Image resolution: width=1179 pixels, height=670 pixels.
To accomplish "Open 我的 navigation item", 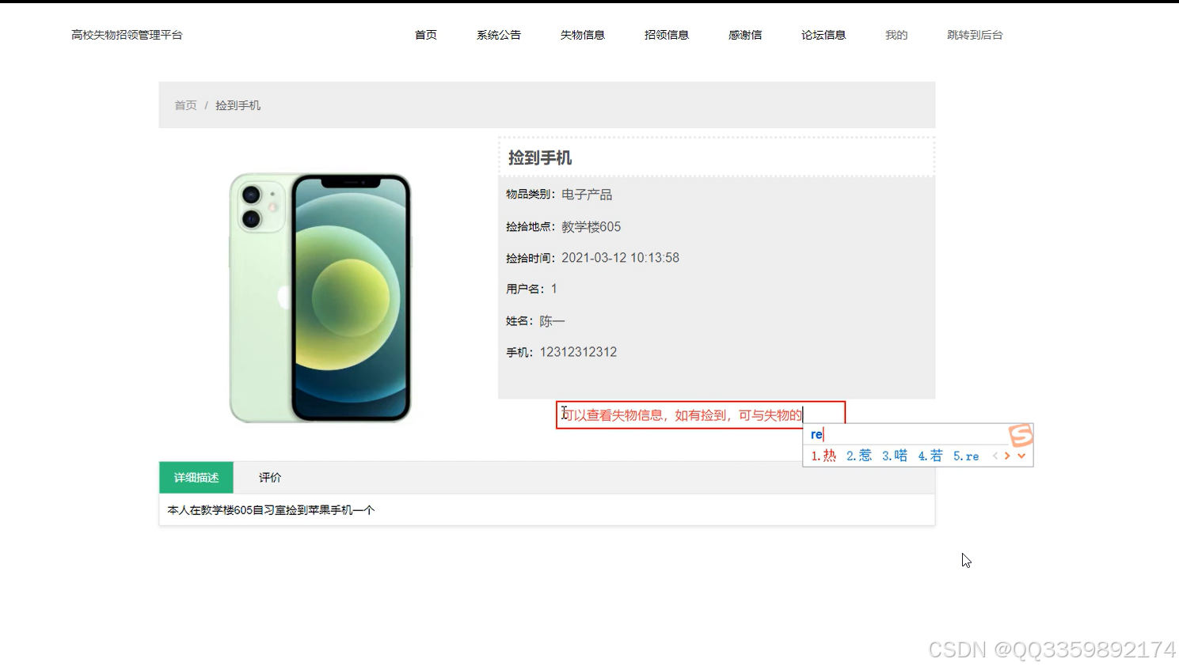I will tap(896, 35).
